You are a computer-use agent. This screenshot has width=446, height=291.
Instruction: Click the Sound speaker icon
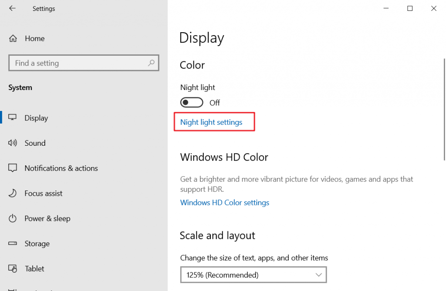click(14, 143)
